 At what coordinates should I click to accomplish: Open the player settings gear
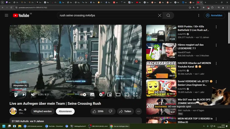click(x=101, y=95)
